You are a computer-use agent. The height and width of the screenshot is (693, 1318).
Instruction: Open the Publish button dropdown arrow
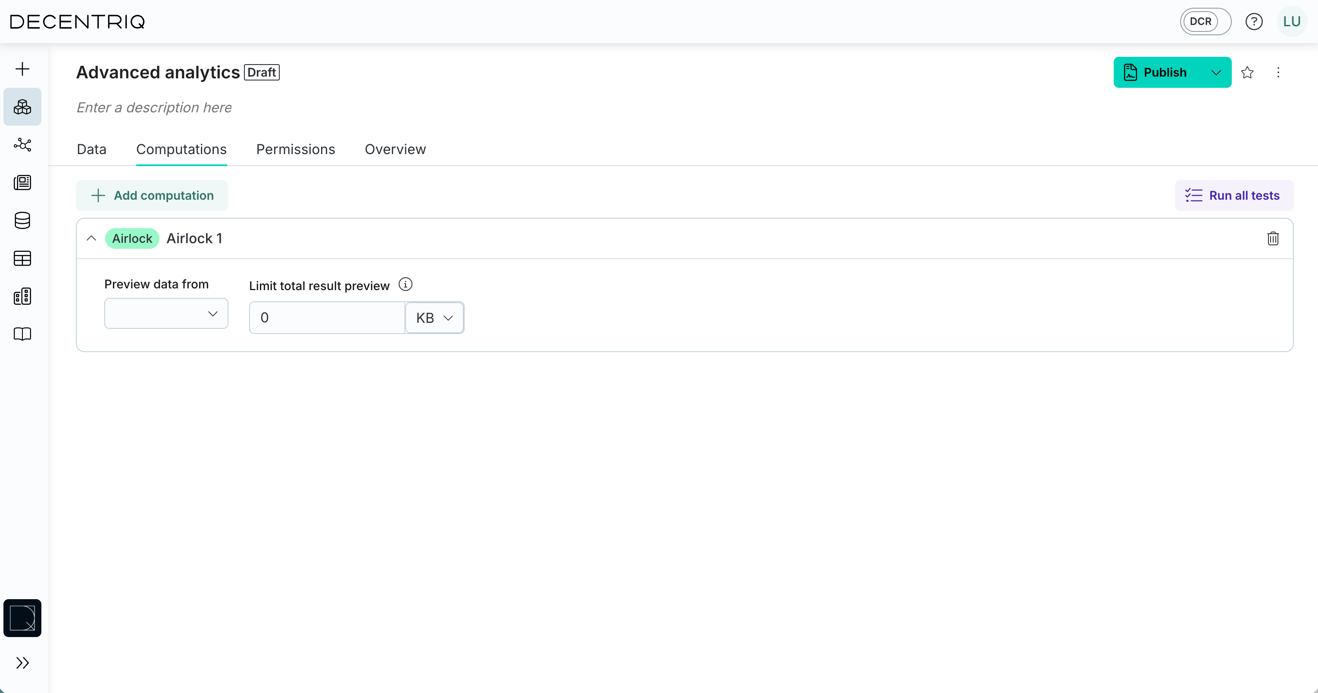pos(1216,73)
